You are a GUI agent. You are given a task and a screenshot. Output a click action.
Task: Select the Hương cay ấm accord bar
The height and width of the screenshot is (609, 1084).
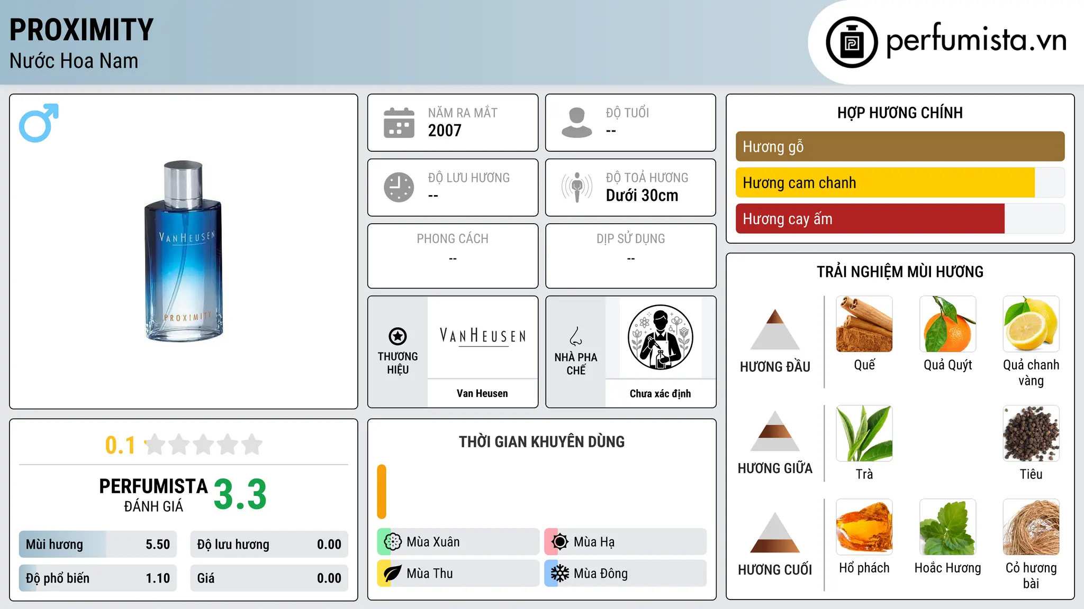click(900, 218)
